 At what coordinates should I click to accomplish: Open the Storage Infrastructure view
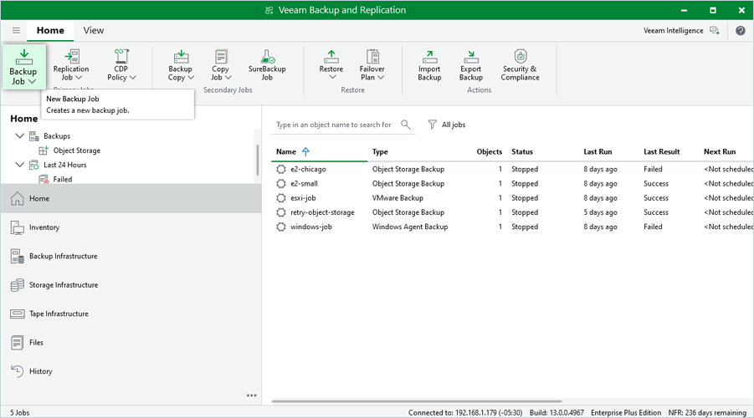[x=131, y=285]
